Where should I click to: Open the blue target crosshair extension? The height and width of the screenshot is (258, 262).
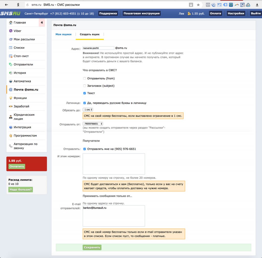point(231,5)
